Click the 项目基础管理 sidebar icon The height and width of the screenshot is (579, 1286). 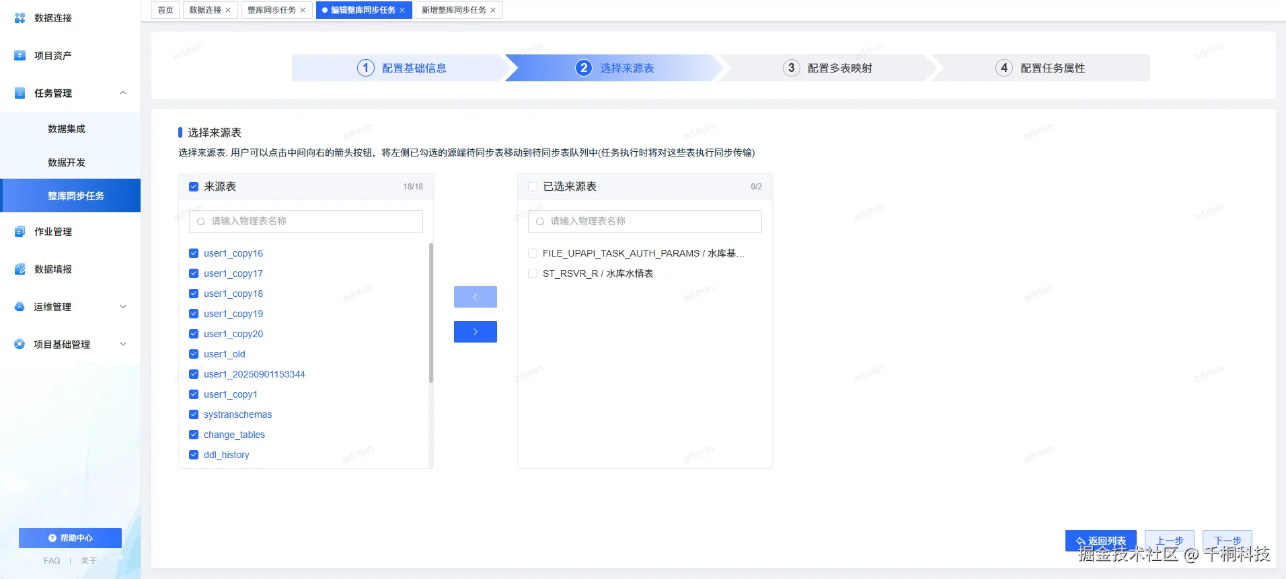(x=20, y=345)
